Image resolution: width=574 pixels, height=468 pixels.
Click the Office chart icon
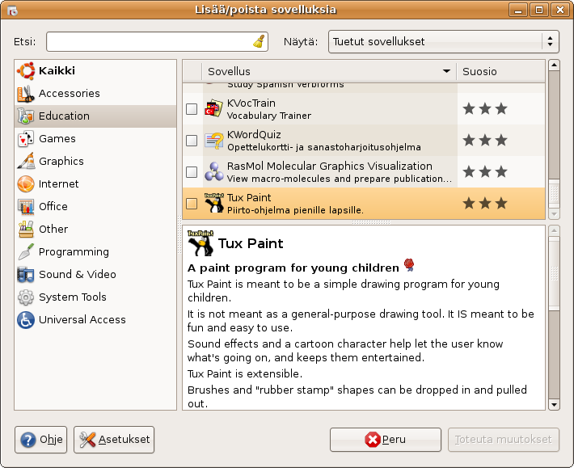coord(26,206)
